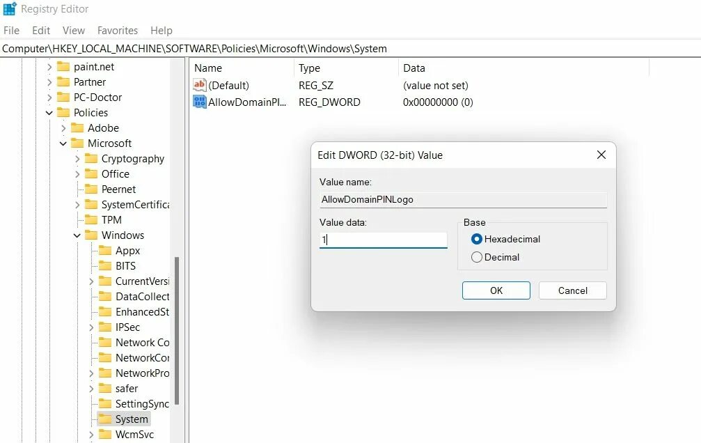Screen dimensions: 701x443
Task: Collapse the Windows key
Action: (77, 235)
